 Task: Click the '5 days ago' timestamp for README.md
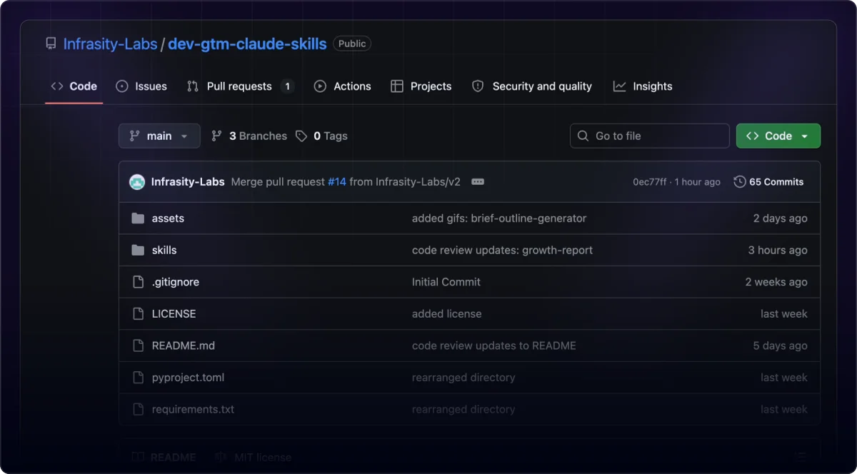(780, 346)
